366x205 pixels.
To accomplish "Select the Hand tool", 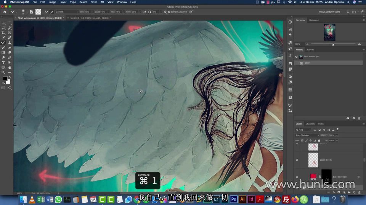I will [10, 68].
